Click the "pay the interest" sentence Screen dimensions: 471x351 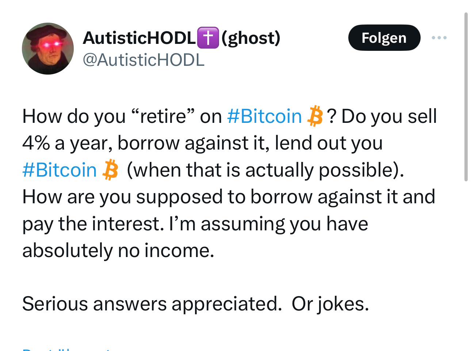(x=93, y=224)
